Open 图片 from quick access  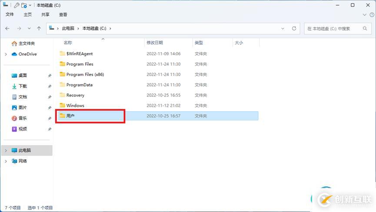tap(23, 108)
